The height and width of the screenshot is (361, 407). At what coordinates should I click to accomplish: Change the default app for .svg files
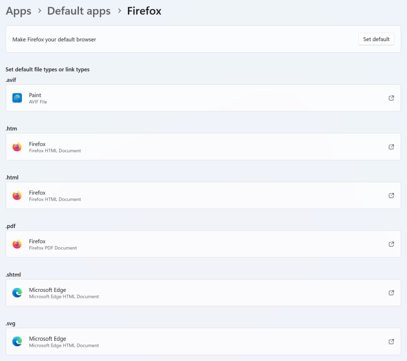point(203,342)
